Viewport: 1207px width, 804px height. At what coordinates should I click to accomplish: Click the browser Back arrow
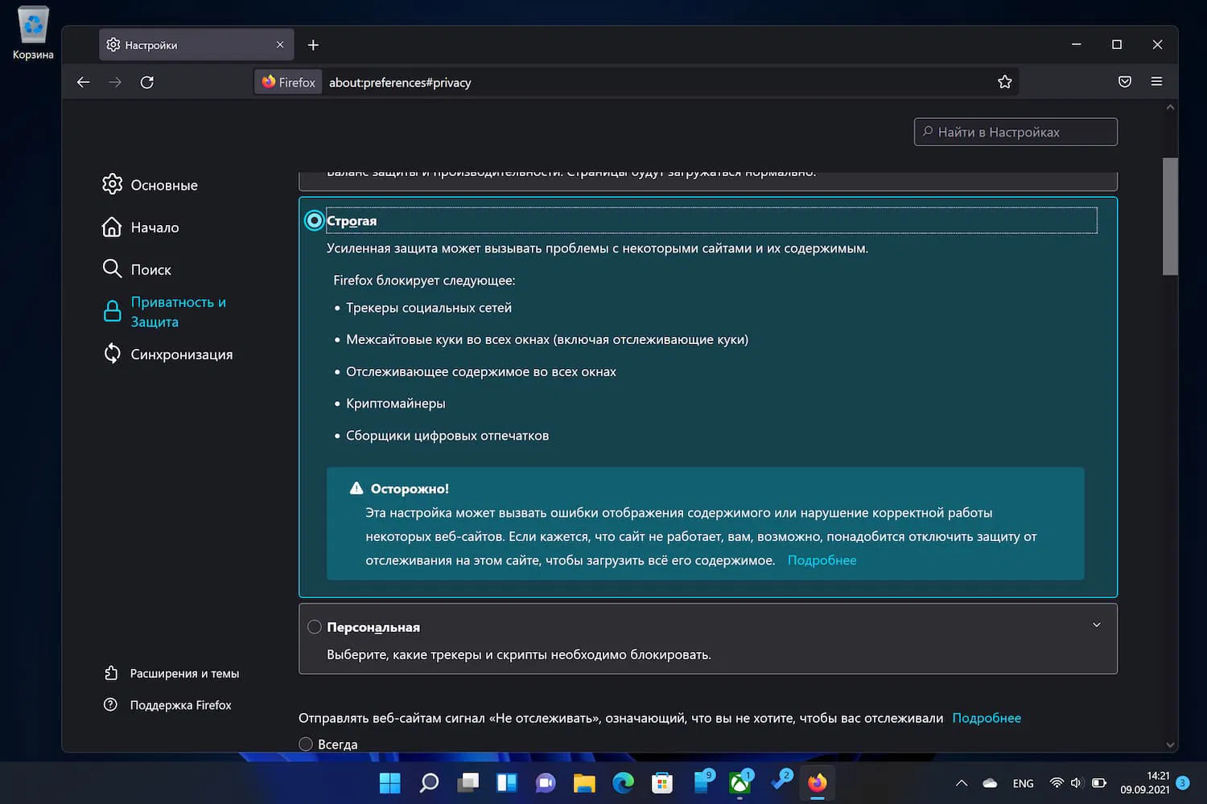click(x=84, y=82)
